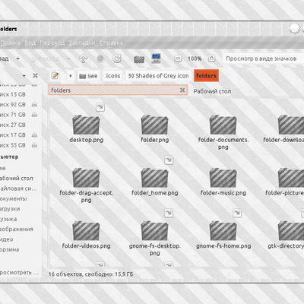Image resolution: width=304 pixels, height=304 pixels.
Task: Open Видео sidebar entry
Action: pyautogui.click(x=7, y=239)
